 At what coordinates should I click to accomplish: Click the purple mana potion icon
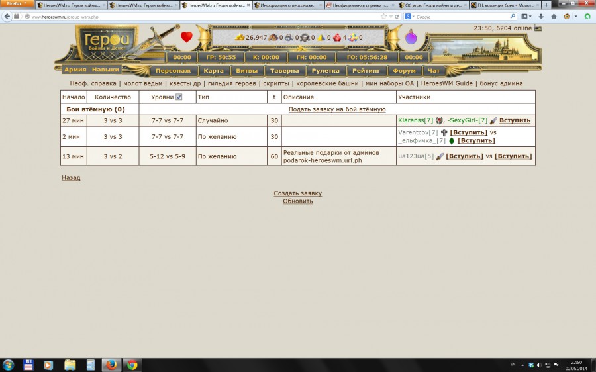click(411, 38)
